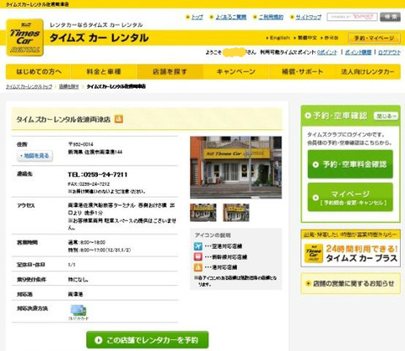Open the ポイント履歴 link
This screenshot has width=405, height=351.
358,52
